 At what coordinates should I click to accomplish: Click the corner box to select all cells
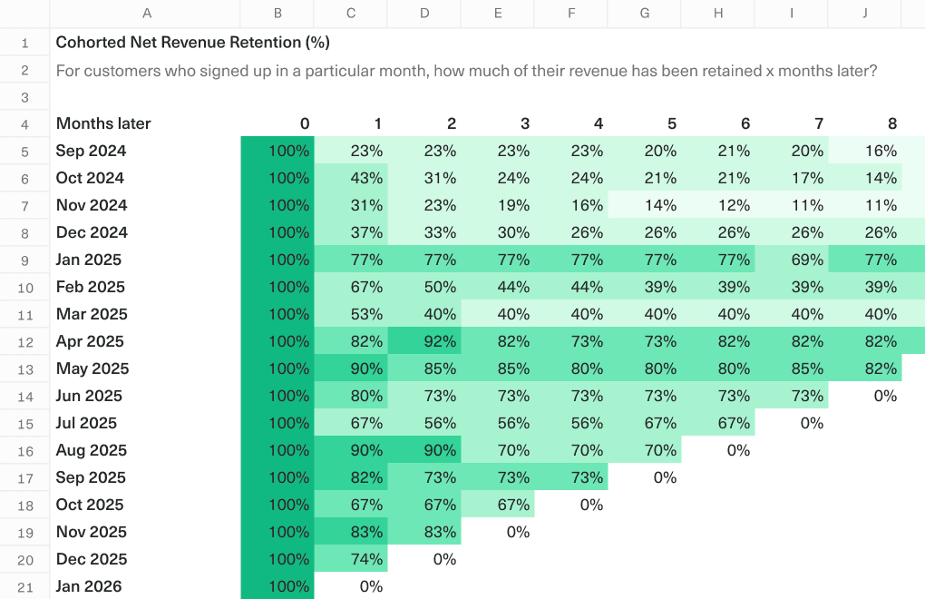(x=24, y=13)
